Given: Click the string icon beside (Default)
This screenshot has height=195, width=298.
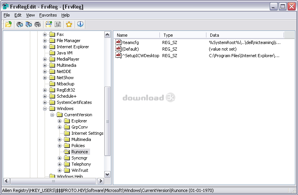Looking at the screenshot, I should [118, 49].
